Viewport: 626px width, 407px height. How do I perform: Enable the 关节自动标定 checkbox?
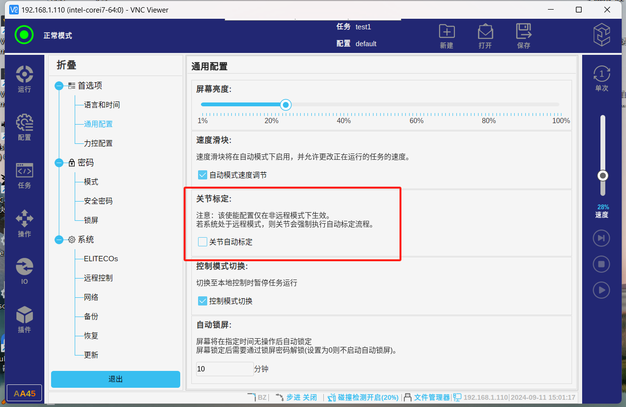(203, 242)
